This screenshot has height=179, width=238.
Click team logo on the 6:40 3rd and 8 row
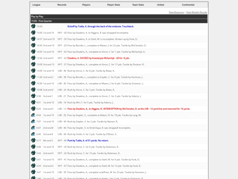(x=33, y=134)
